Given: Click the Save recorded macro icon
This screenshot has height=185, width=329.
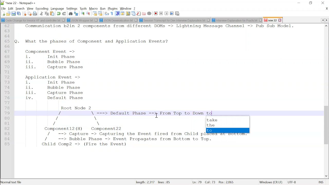Looking at the screenshot, I should click(177, 14).
